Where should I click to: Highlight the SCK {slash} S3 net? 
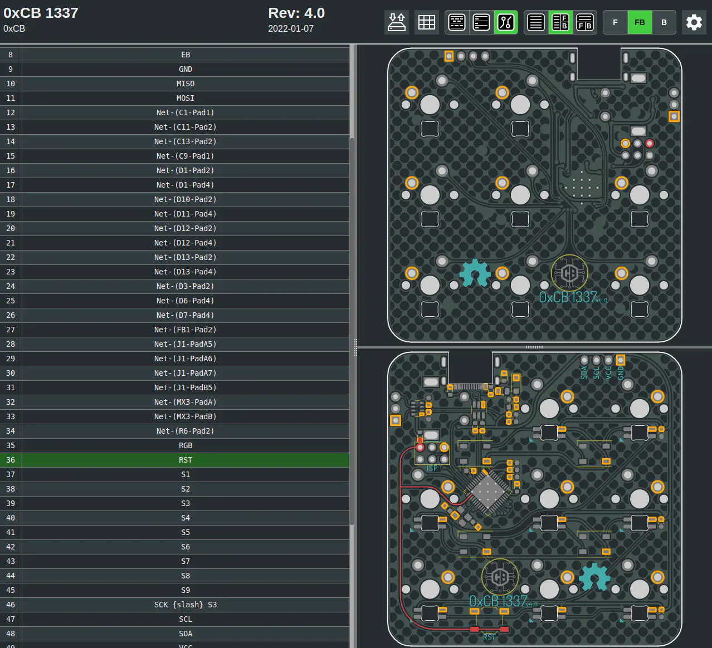[x=186, y=605]
